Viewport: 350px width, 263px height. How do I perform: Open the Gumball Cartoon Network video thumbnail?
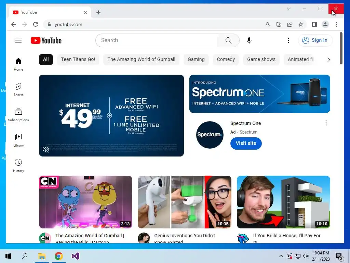pos(85,202)
